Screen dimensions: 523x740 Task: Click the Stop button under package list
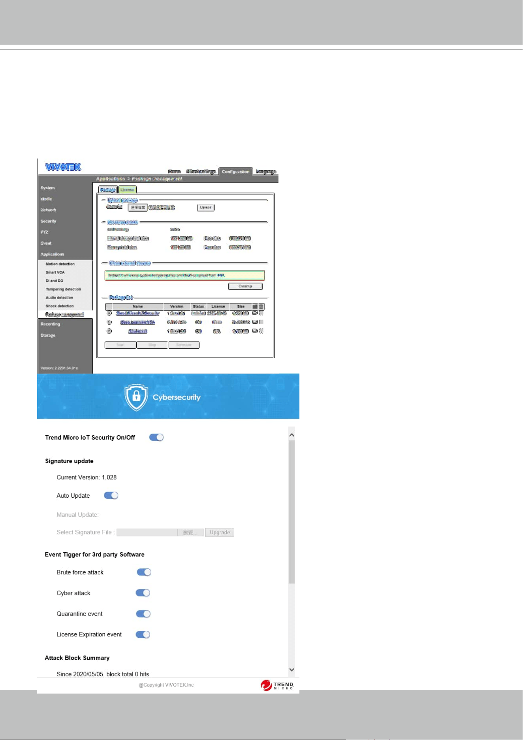click(x=152, y=345)
